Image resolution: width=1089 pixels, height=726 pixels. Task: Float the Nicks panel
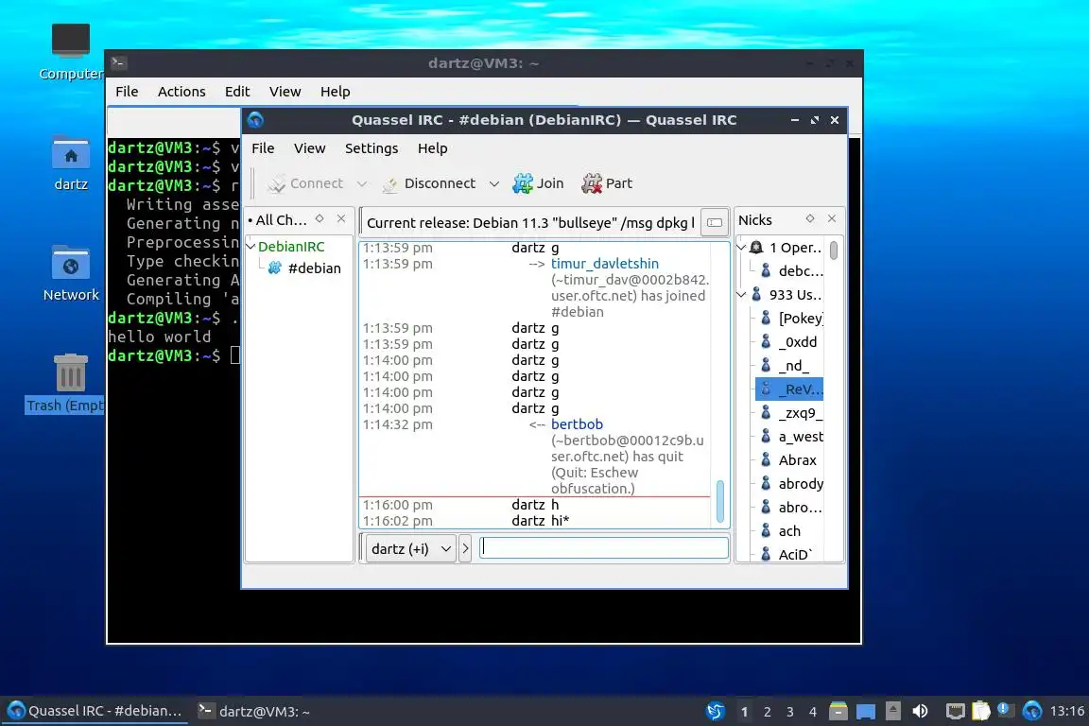click(x=810, y=219)
